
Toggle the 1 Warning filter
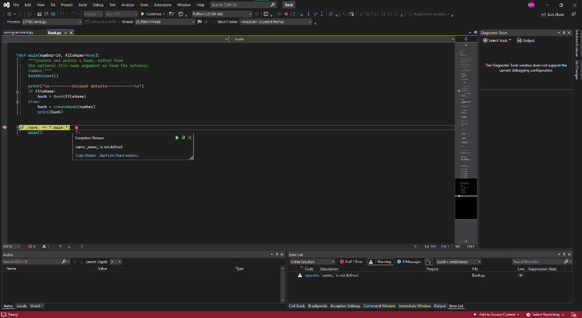pyautogui.click(x=380, y=262)
